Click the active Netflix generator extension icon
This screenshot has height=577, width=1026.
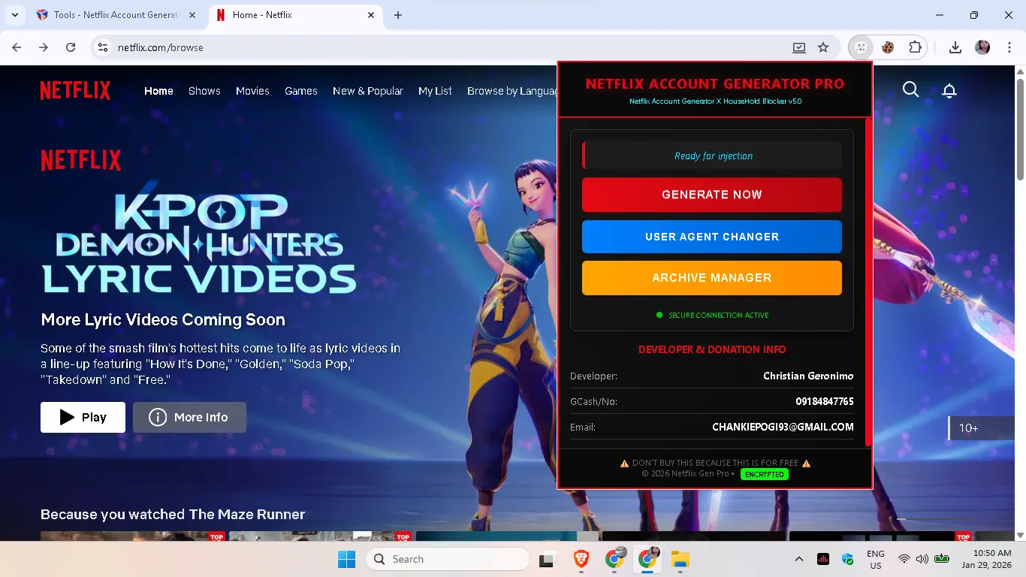click(x=861, y=47)
